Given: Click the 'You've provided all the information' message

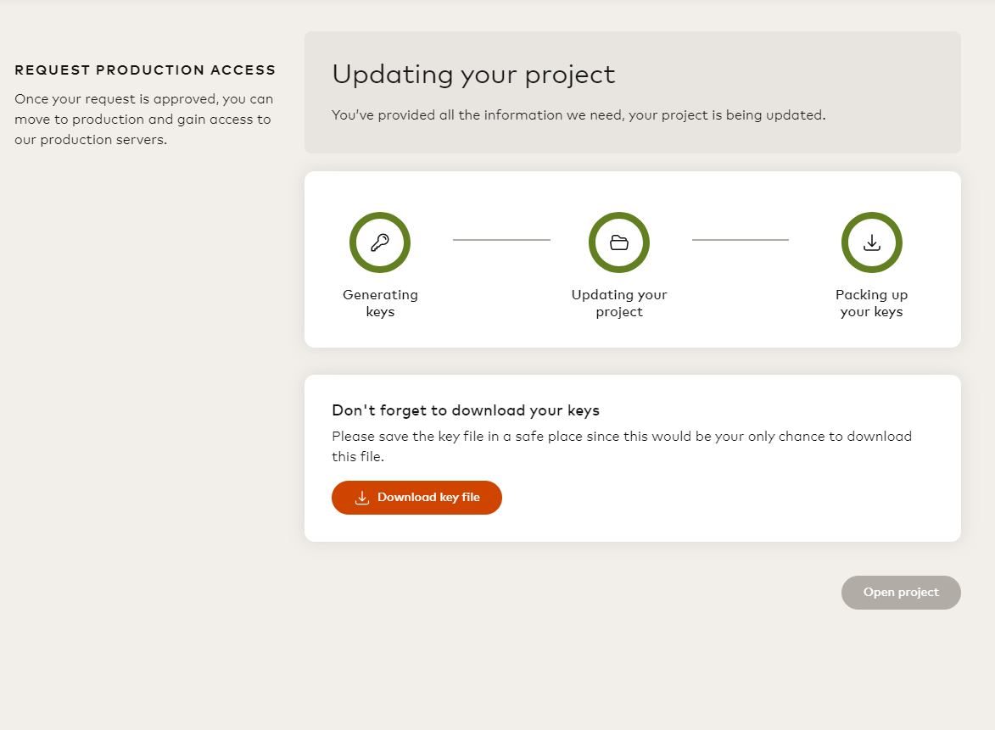Looking at the screenshot, I should pos(578,115).
